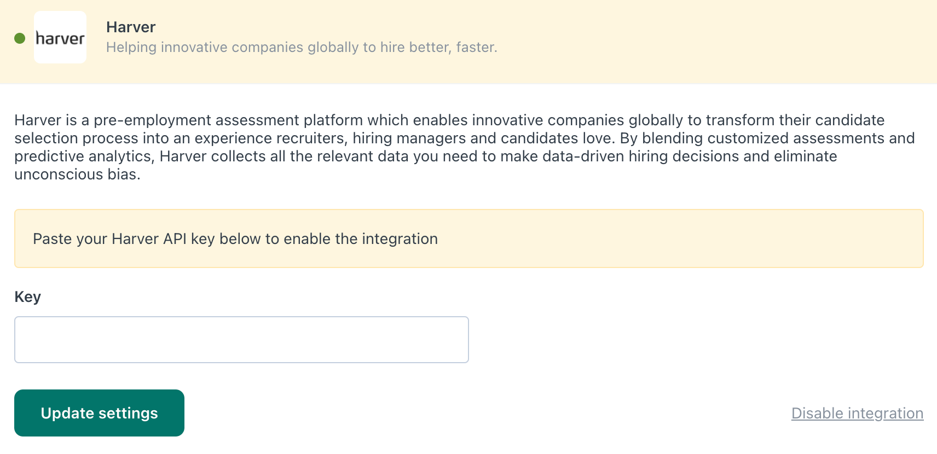The width and height of the screenshot is (937, 454).
Task: Click the first line of the Harver description
Action: 449,120
